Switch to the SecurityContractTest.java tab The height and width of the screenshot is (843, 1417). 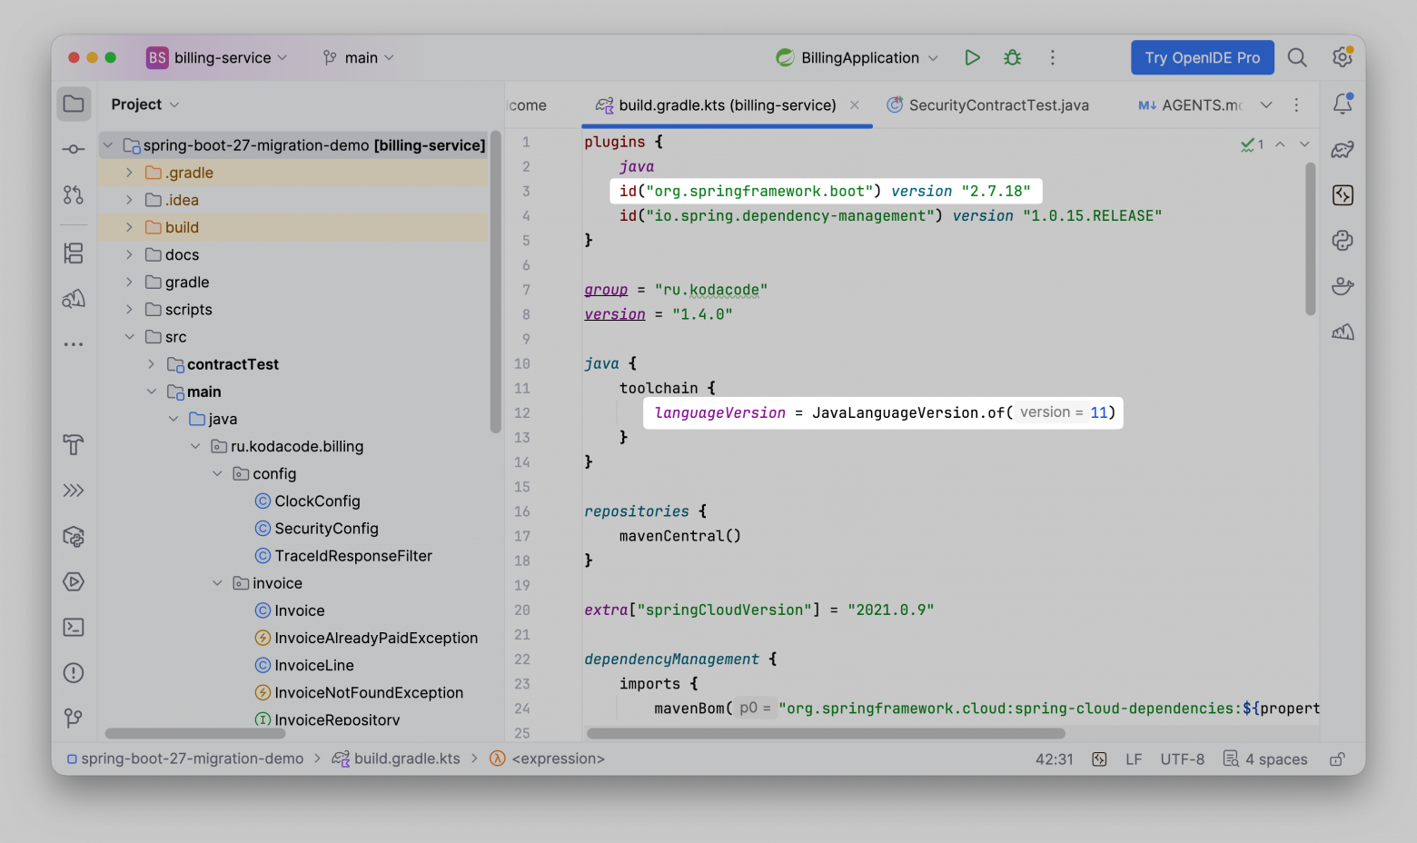click(987, 104)
